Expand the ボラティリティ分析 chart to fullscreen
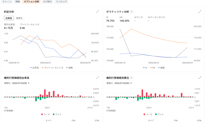 200,12
